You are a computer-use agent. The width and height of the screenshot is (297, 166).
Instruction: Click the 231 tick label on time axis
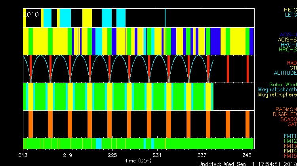coord(158,155)
